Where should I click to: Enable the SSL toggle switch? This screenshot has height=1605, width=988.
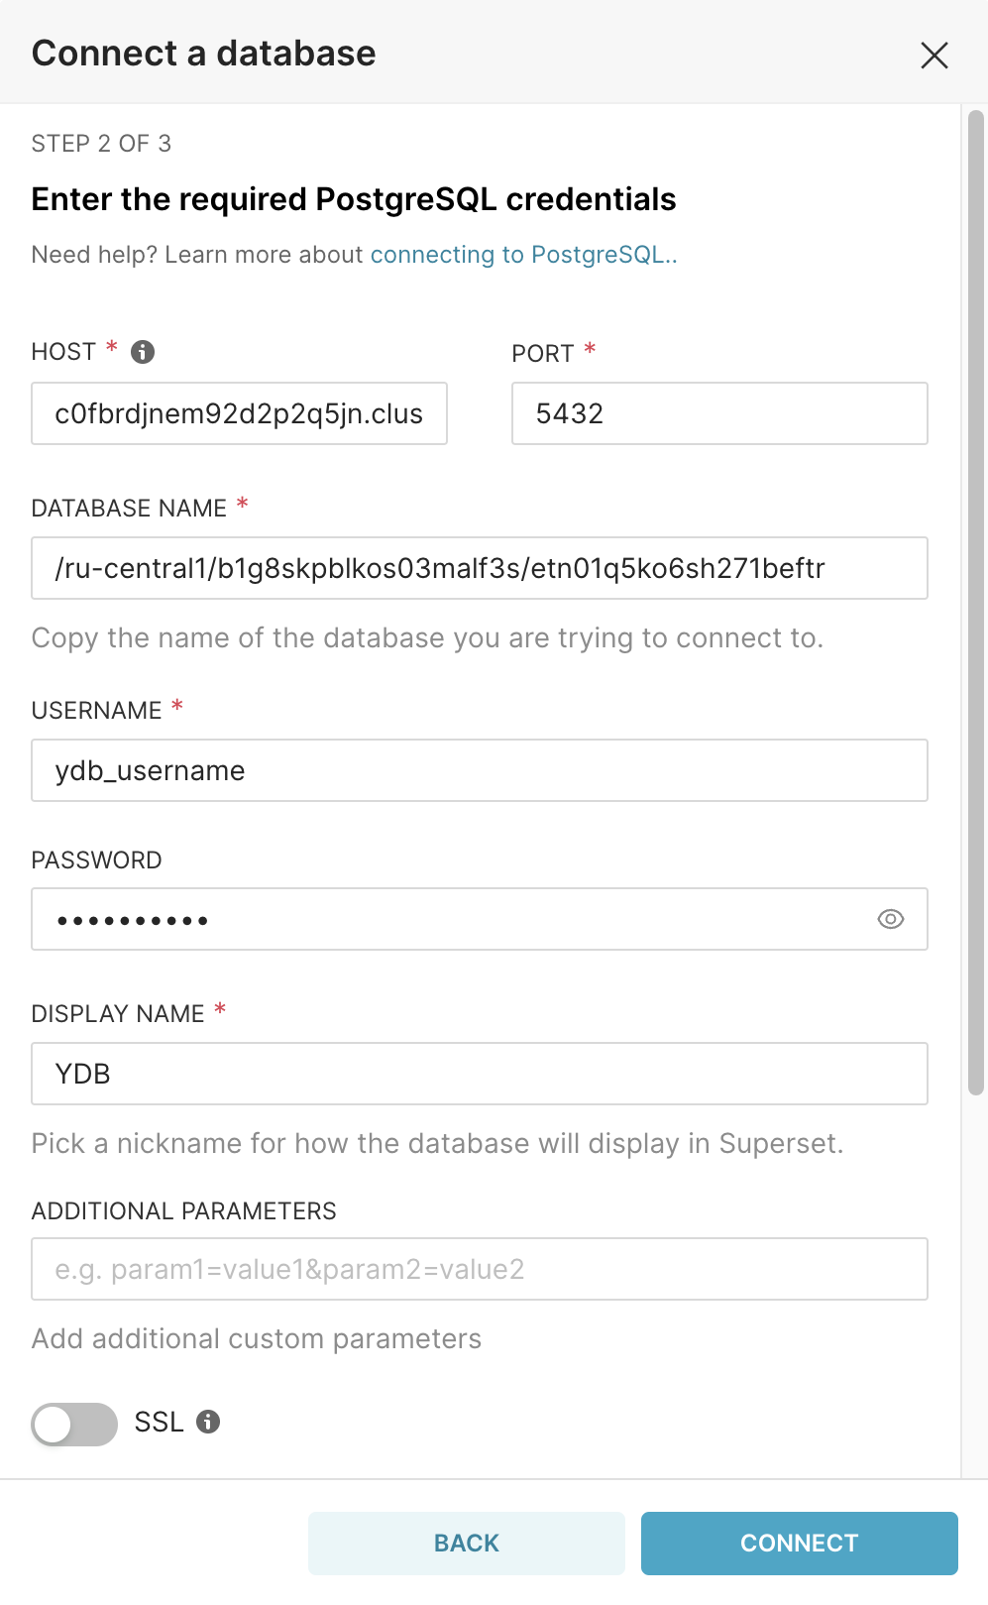tap(74, 1424)
